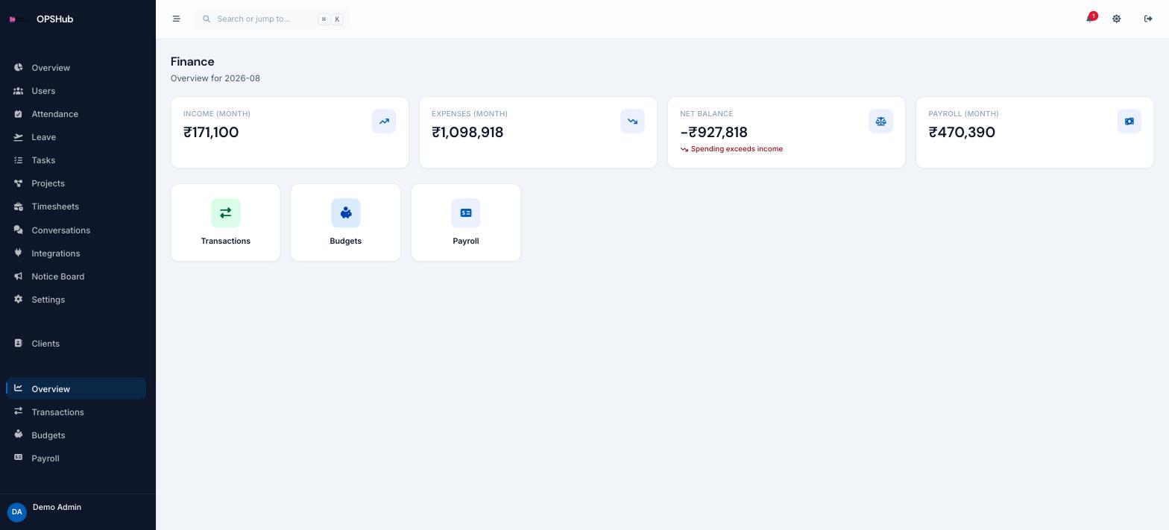The image size is (1169, 530).
Task: Focus the Search or jump to field
Action: [272, 19]
